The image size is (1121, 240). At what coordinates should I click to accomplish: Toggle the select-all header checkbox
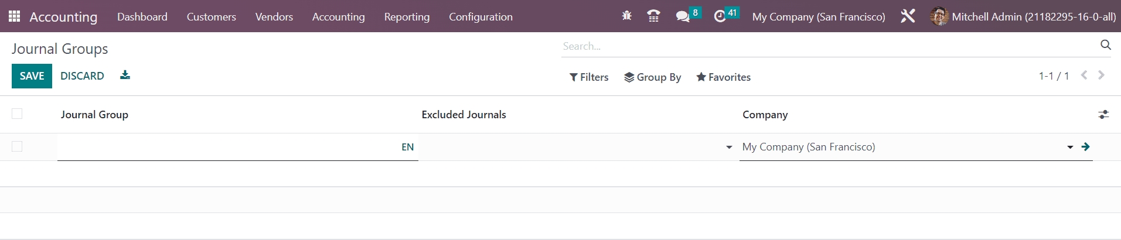tap(17, 114)
